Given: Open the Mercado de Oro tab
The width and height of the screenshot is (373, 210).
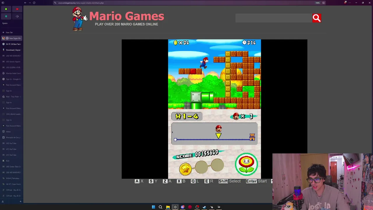Looking at the screenshot, I should coord(11,137).
